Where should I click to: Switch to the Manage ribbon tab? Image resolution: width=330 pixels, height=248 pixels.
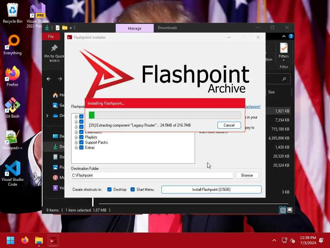135,28
